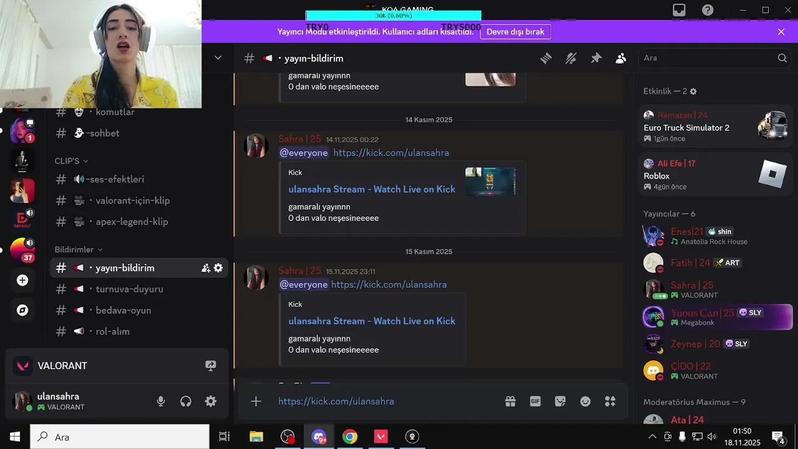Image resolution: width=798 pixels, height=449 pixels.
Task: Click Devre dışı bırak button
Action: tap(515, 32)
